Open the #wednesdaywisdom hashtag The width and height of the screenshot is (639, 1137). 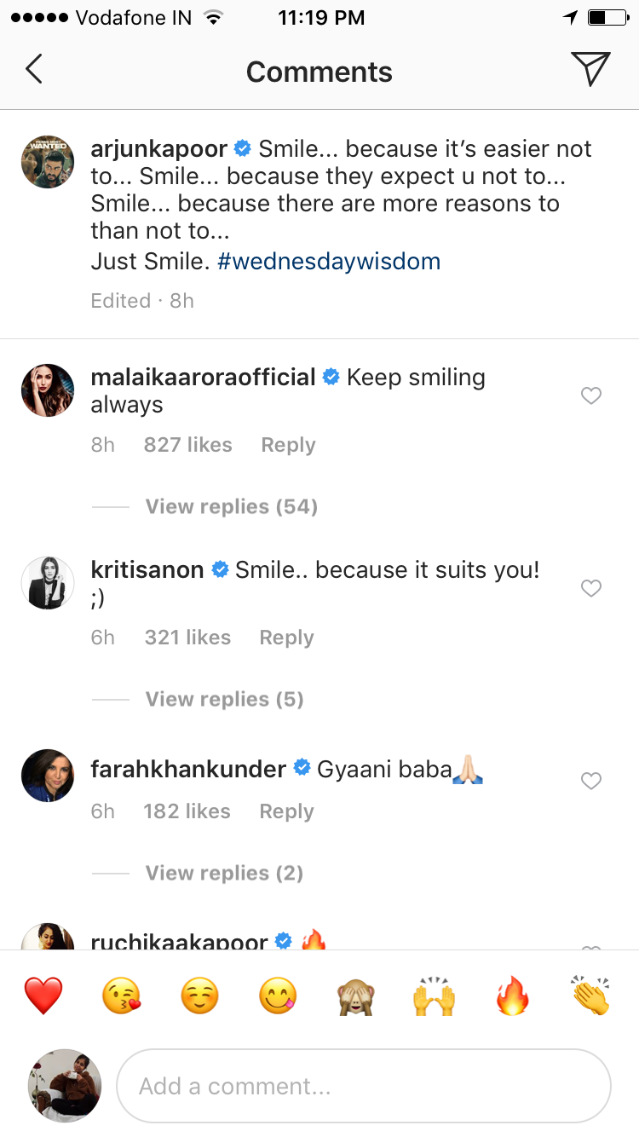click(x=329, y=261)
